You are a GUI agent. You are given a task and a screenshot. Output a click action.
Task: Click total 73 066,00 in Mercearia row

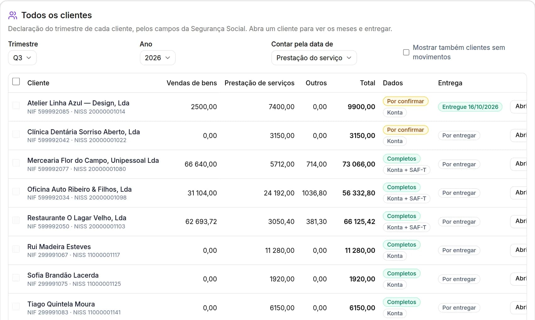point(359,164)
